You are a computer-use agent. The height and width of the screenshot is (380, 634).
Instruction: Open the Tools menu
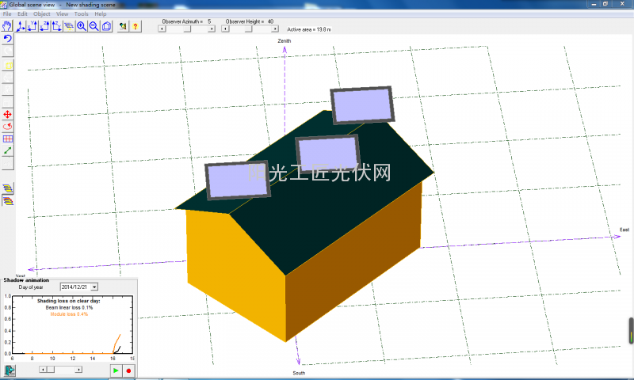[x=81, y=14]
